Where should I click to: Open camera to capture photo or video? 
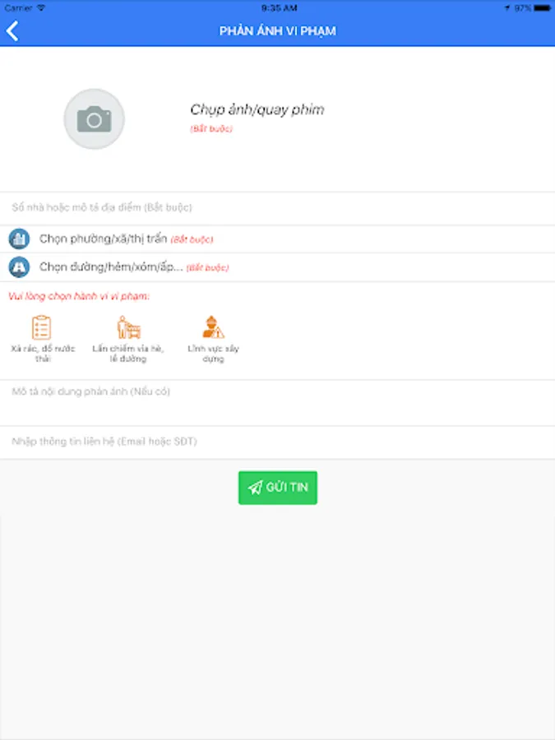95,119
